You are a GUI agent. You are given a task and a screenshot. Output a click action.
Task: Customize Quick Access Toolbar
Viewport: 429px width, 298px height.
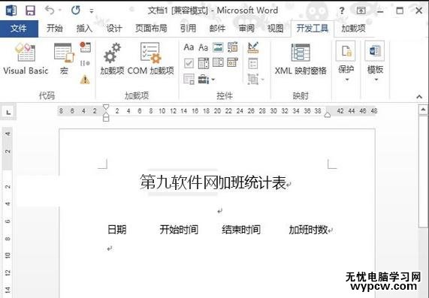click(92, 11)
